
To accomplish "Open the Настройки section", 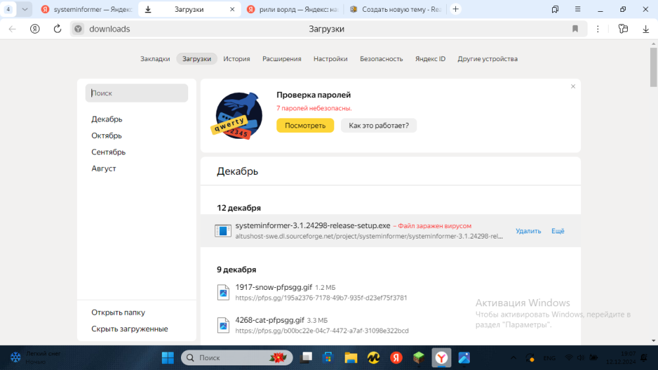I will pyautogui.click(x=330, y=58).
